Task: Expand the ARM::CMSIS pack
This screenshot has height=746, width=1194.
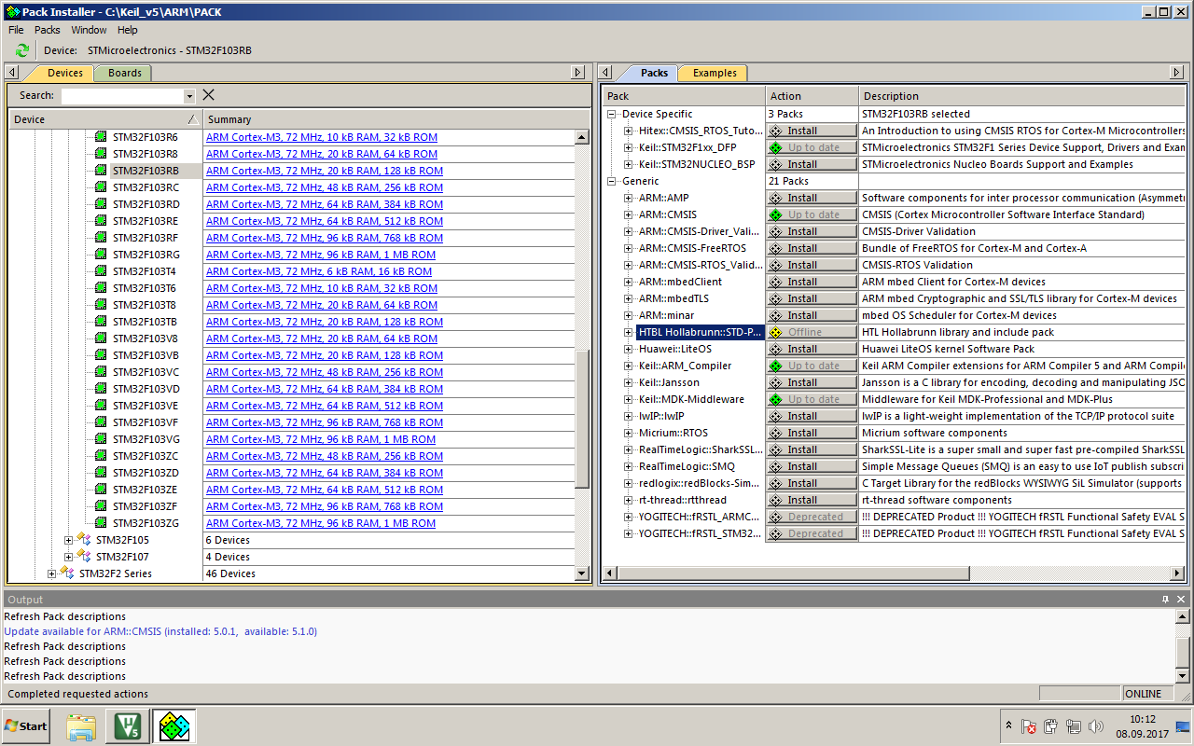Action: (629, 214)
